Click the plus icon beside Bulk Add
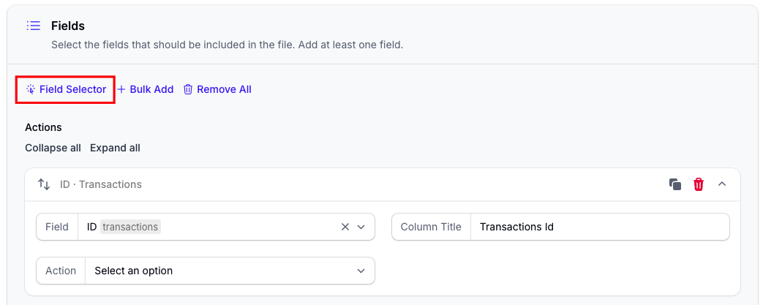 point(121,89)
